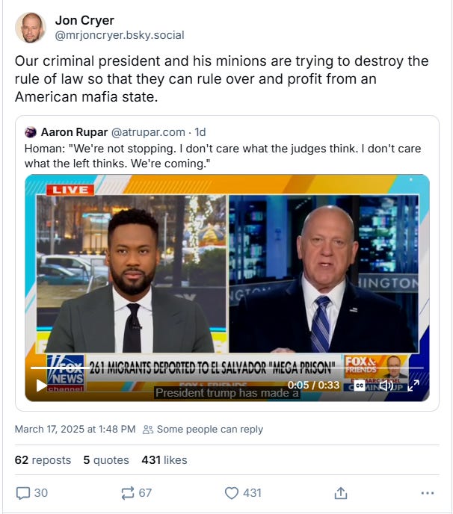Image resolution: width=453 pixels, height=514 pixels.
Task: Mute the video with speaker icon
Action: pos(386,385)
